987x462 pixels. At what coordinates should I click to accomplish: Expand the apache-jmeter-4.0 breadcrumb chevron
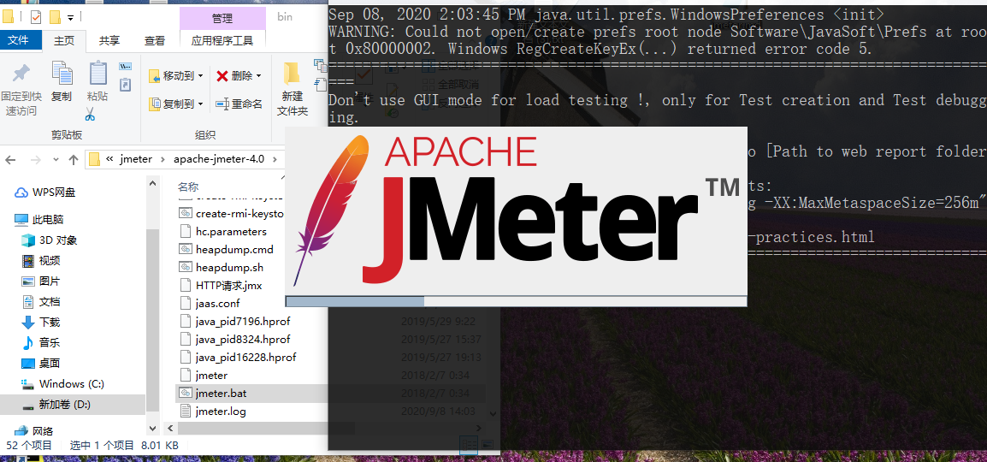tap(275, 159)
